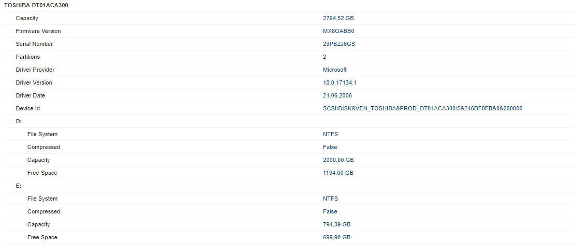
Task: Click the Serial Number 23PBZJ6GS
Action: [x=339, y=44]
